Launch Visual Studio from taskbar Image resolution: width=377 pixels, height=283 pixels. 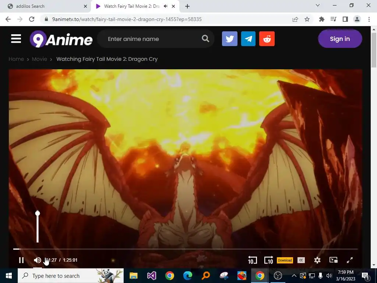click(151, 276)
